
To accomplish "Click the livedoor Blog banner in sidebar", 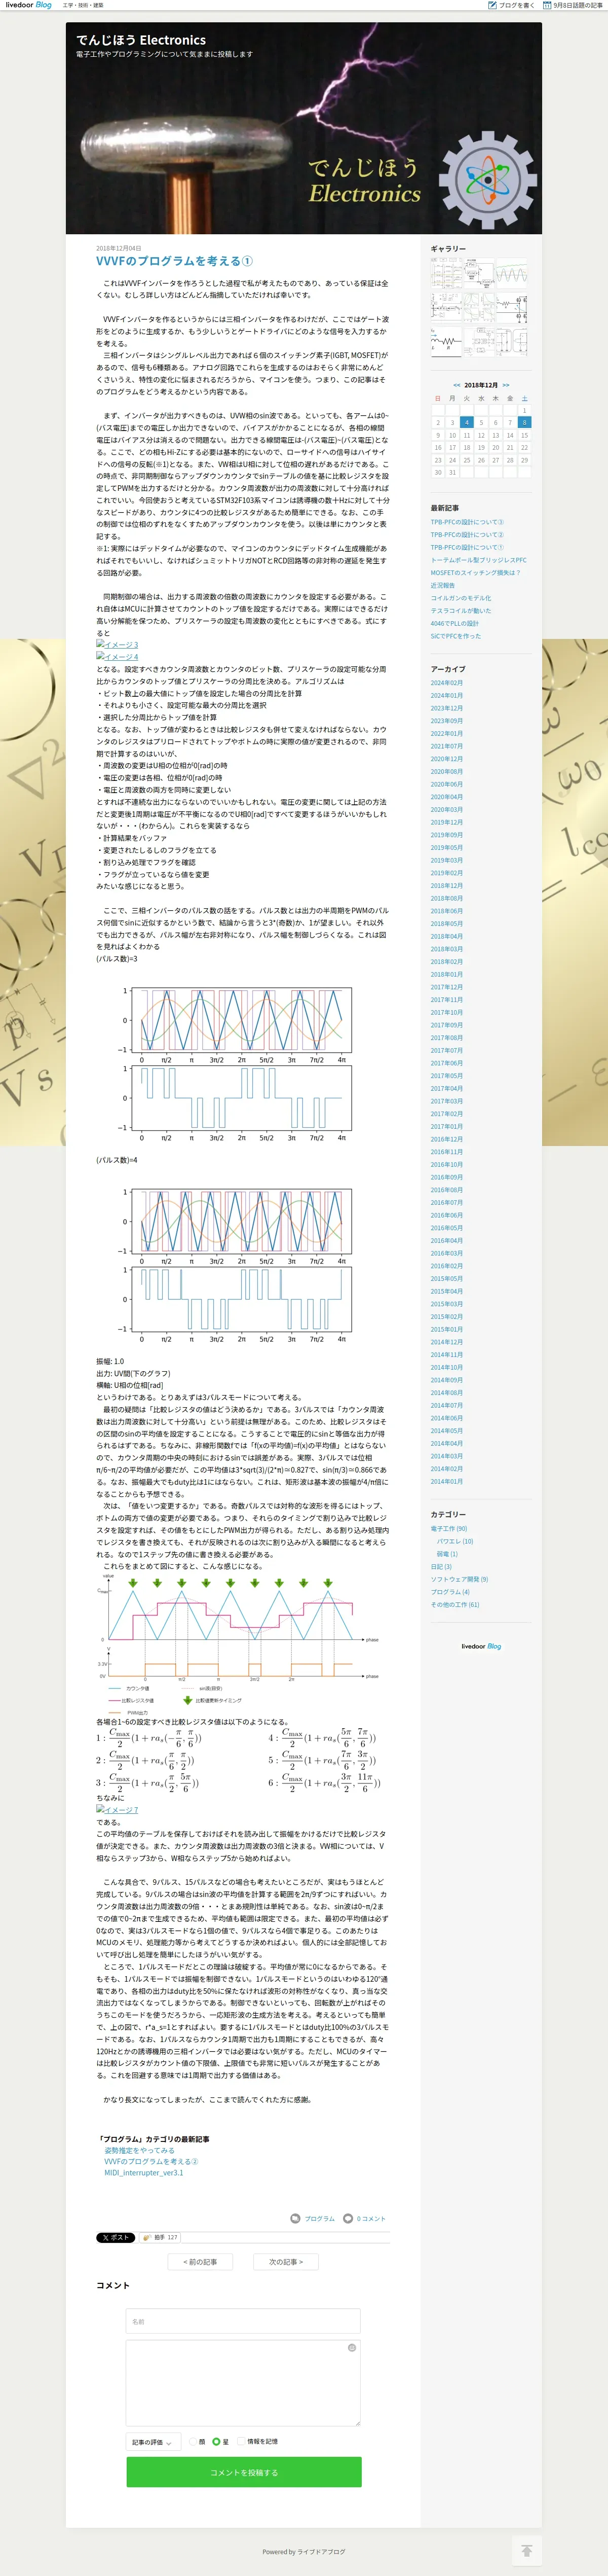I will pos(481,1647).
